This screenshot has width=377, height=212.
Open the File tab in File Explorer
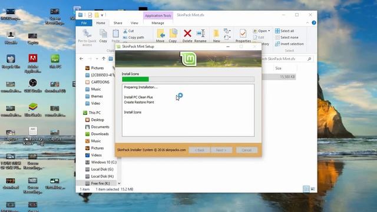click(x=84, y=23)
